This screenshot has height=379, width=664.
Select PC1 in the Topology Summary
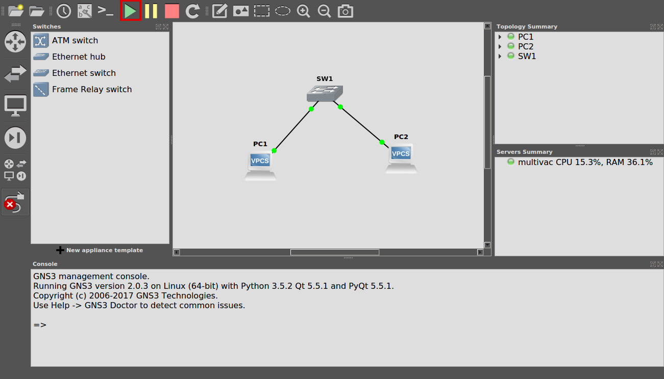click(526, 37)
